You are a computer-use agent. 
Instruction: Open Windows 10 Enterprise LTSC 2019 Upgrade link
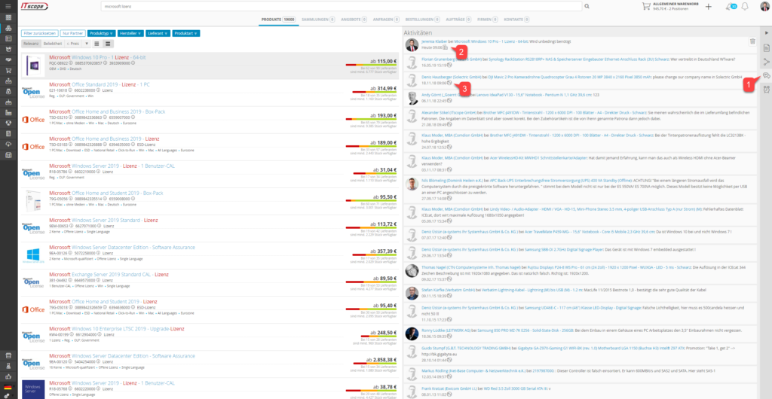pos(116,329)
